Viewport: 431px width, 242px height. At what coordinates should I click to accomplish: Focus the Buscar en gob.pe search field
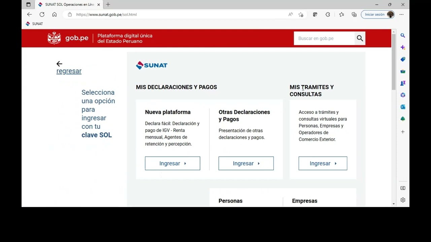click(324, 38)
